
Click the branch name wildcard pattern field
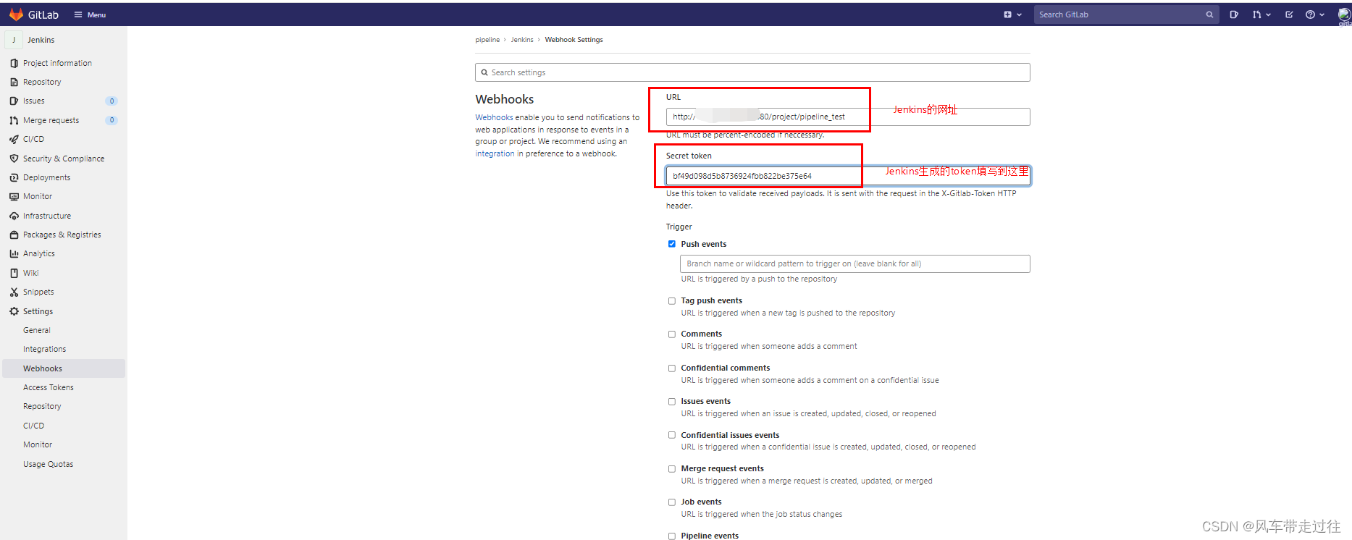coord(855,263)
